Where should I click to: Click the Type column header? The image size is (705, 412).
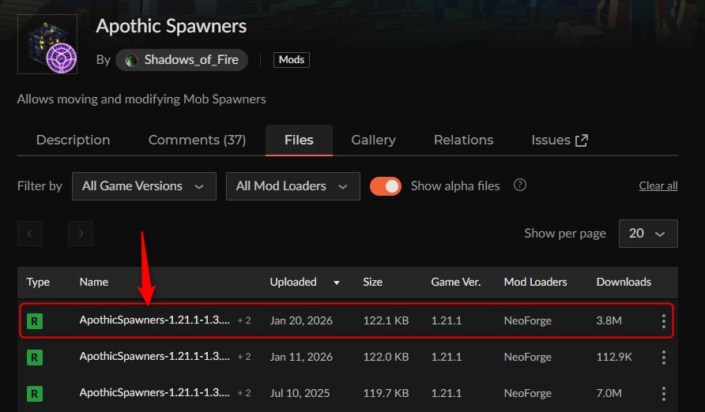pyautogui.click(x=38, y=282)
